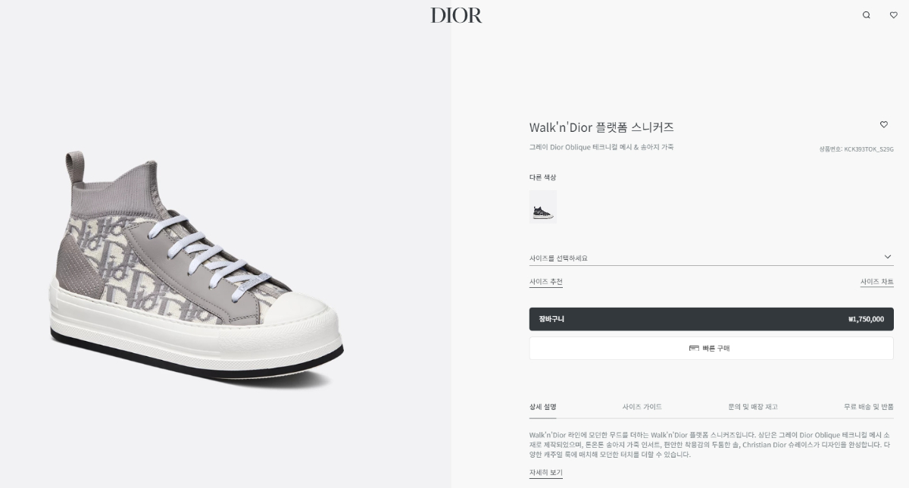
Task: Click the size dropdown chevron arrow
Action: click(888, 257)
